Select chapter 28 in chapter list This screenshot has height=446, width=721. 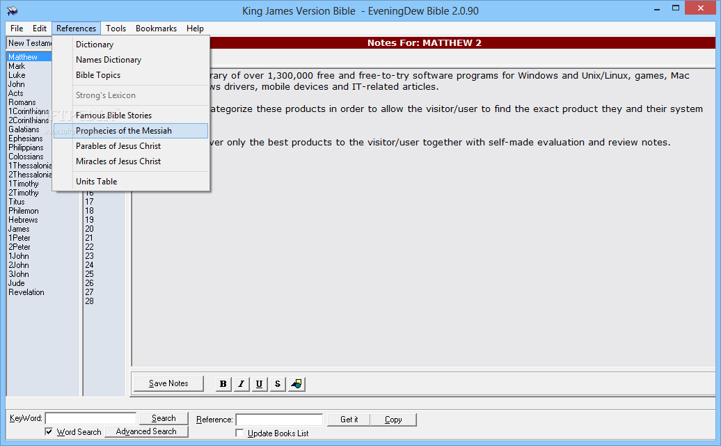[89, 301]
